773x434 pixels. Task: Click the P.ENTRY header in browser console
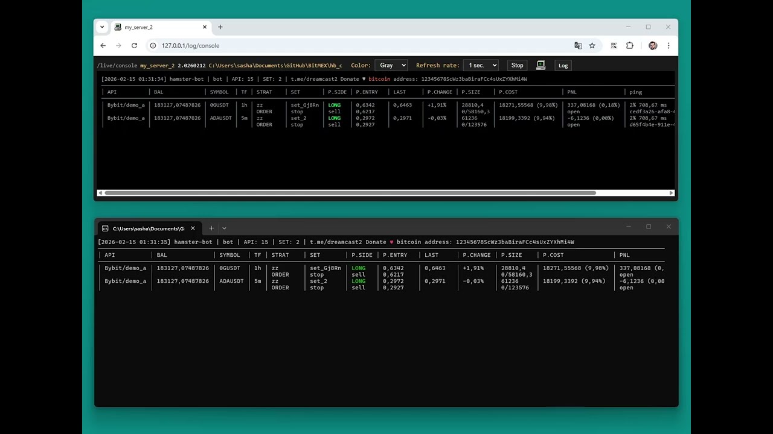point(367,92)
